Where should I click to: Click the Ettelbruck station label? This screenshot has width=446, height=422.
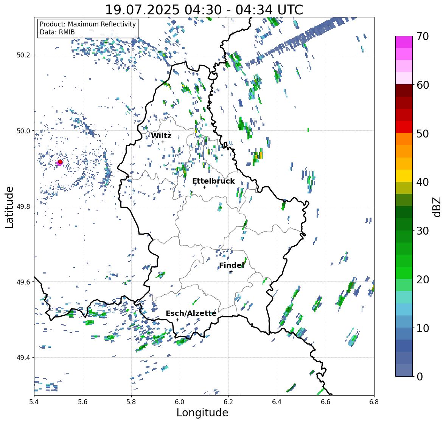pos(213,181)
